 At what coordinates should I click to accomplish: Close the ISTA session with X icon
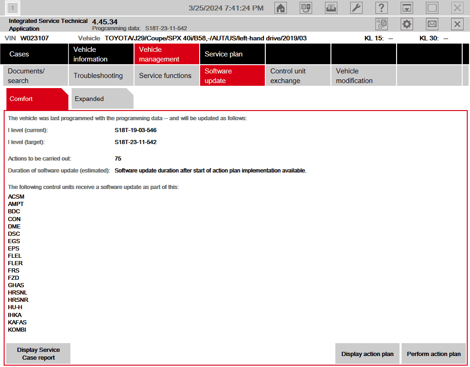pos(457,24)
